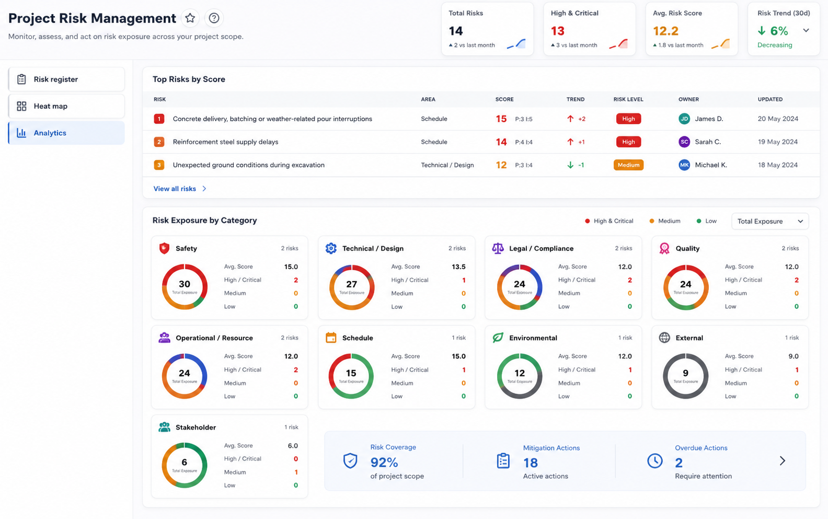Click the Environmental leaf icon
Viewport: 828px width, 519px height.
[498, 338]
